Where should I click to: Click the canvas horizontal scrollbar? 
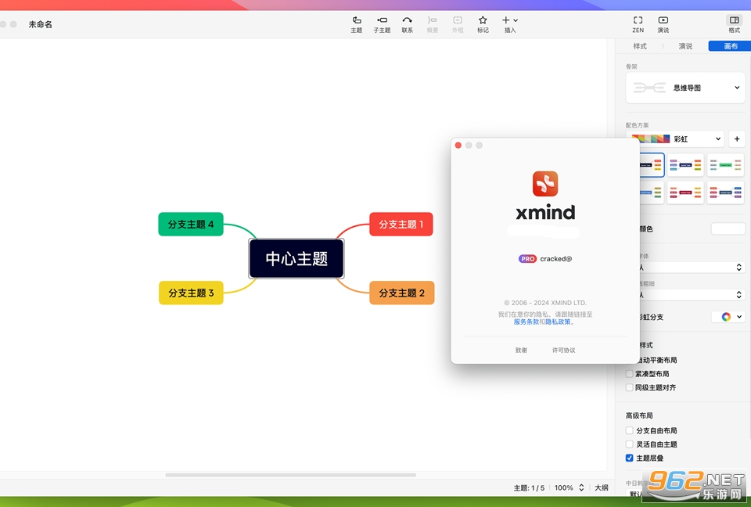tap(291, 475)
